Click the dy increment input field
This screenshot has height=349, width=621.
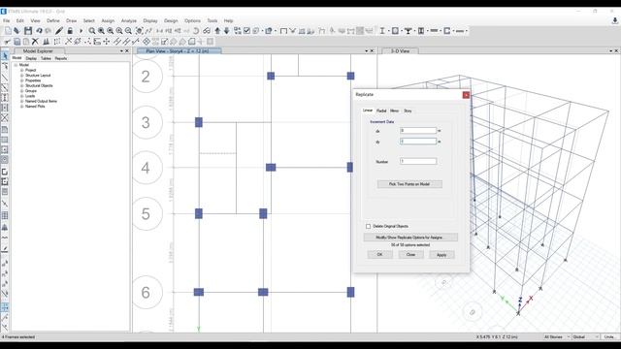pos(418,142)
